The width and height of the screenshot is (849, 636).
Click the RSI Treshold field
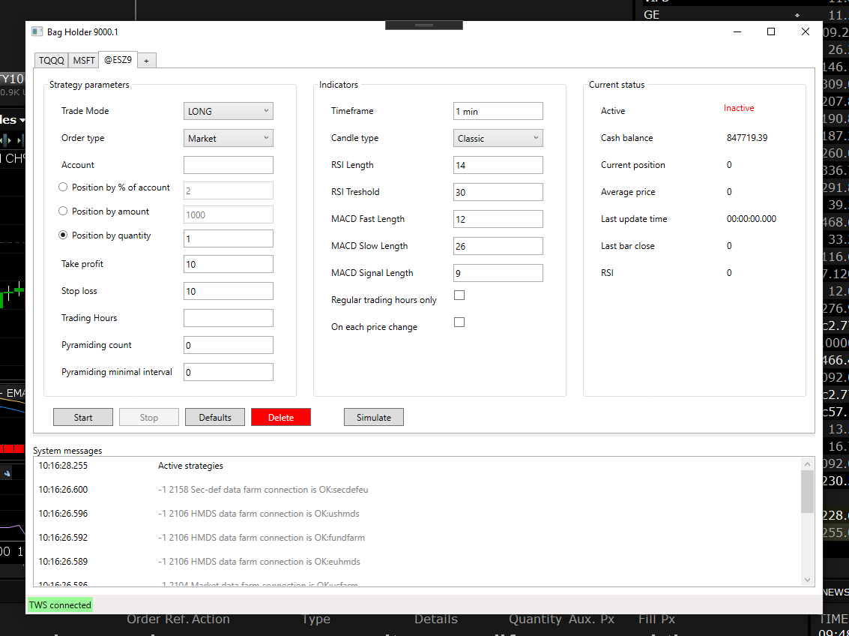pyautogui.click(x=498, y=192)
